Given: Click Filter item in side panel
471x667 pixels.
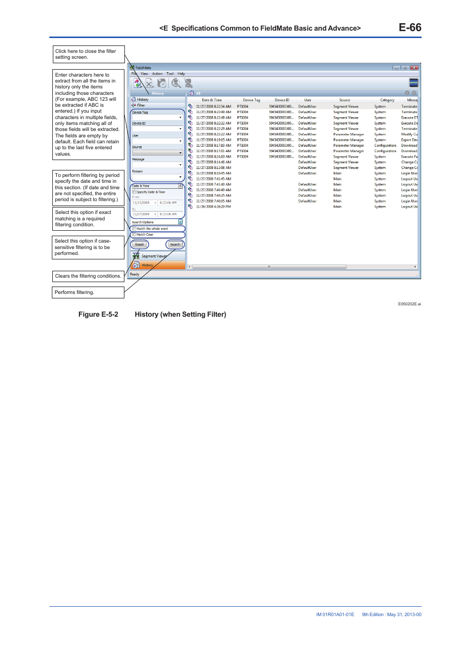Looking at the screenshot, I should pyautogui.click(x=157, y=105).
